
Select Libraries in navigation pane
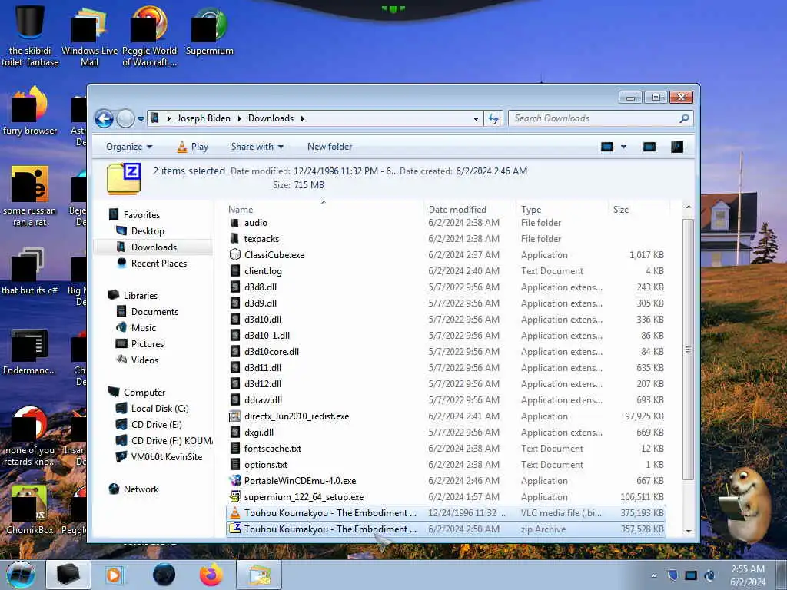tap(140, 296)
